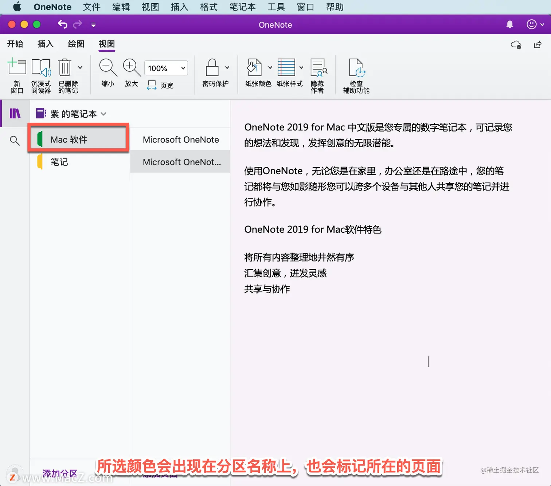551x486 pixels.
Task: Open the quick access toolbar customize arrow
Action: [93, 25]
